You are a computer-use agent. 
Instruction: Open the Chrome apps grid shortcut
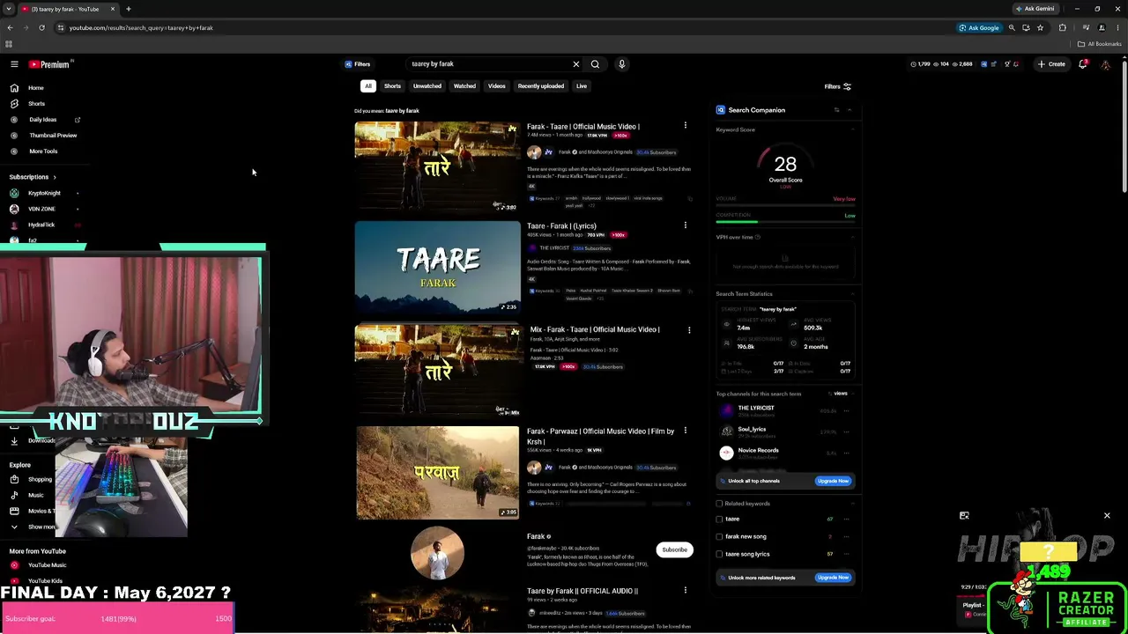pos(9,44)
